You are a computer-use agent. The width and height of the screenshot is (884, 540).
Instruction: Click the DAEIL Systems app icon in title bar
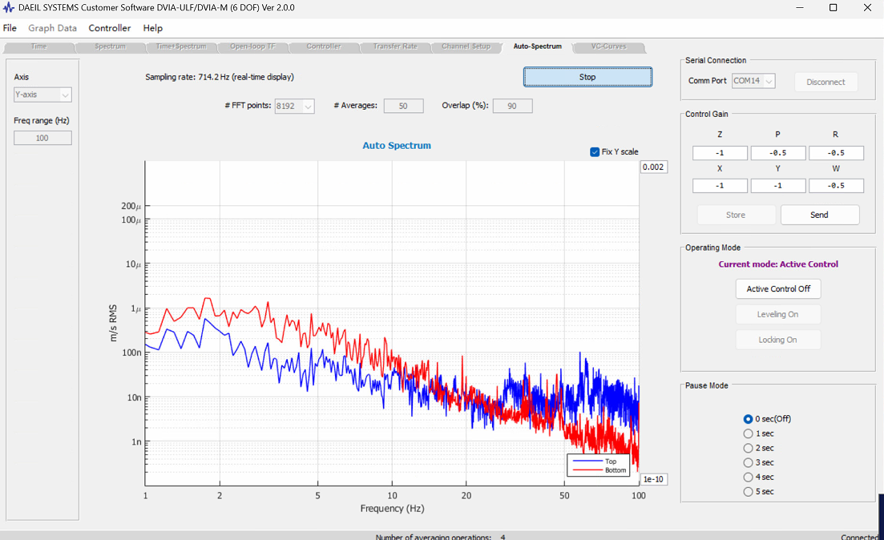pos(9,8)
